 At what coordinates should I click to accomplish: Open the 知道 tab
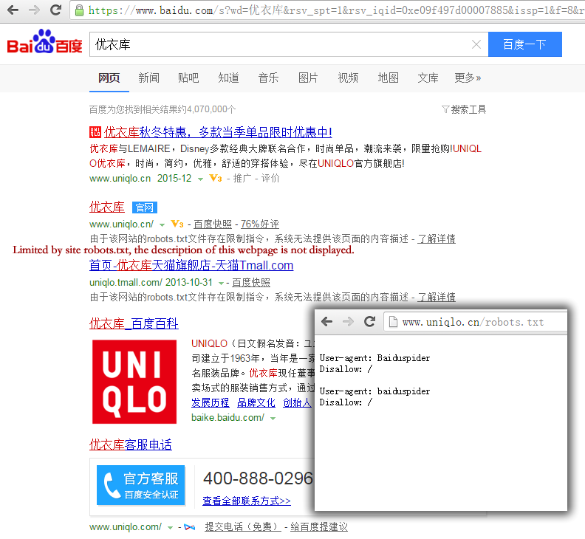coord(228,78)
